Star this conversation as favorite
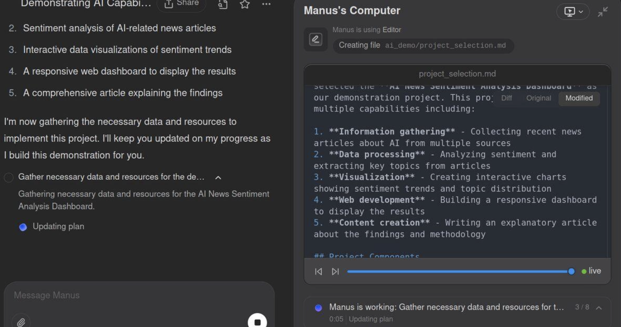 pos(245,4)
